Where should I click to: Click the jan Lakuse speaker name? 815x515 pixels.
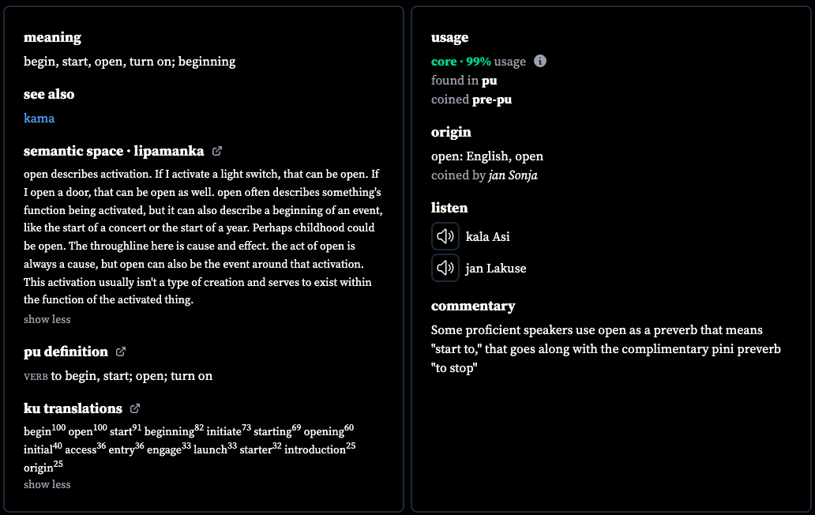[495, 268]
